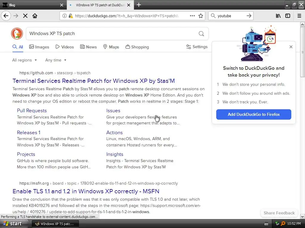Screen dimensions: 305x228
Task: Open a new tab with the plus button
Action: 139,5
